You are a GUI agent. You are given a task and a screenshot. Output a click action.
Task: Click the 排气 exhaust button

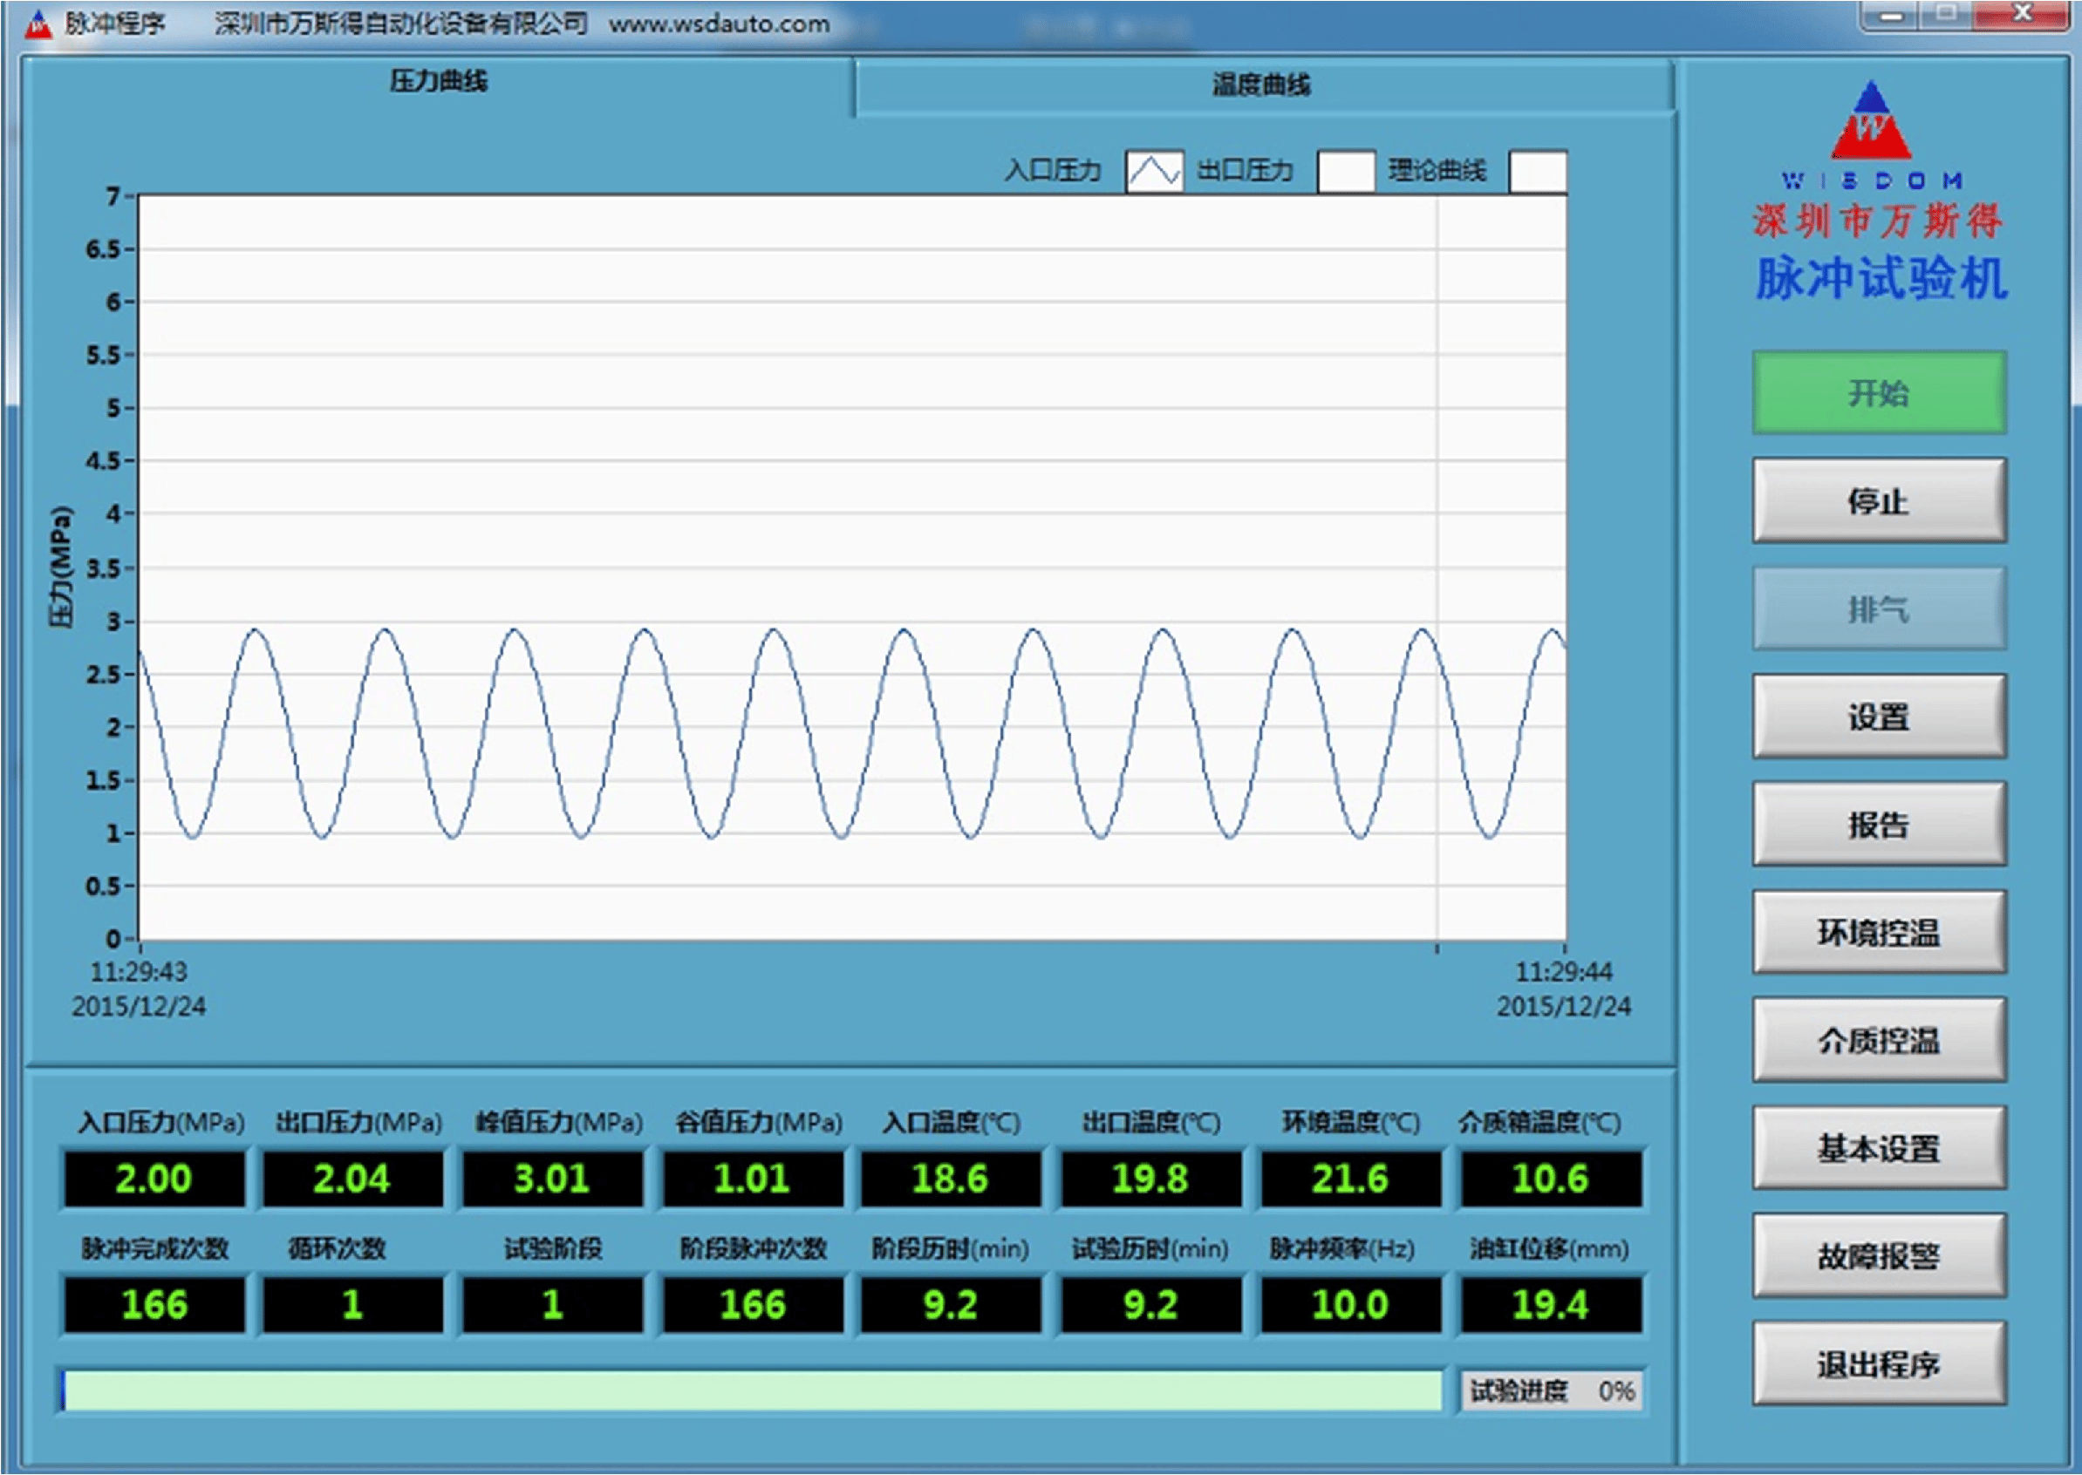[x=1879, y=608]
